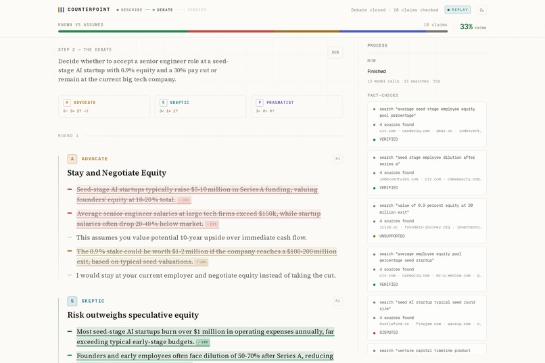Viewport: 545px width, 363px height.
Task: Click UNS tag on 0.9% stake claim
Action: tap(202, 262)
